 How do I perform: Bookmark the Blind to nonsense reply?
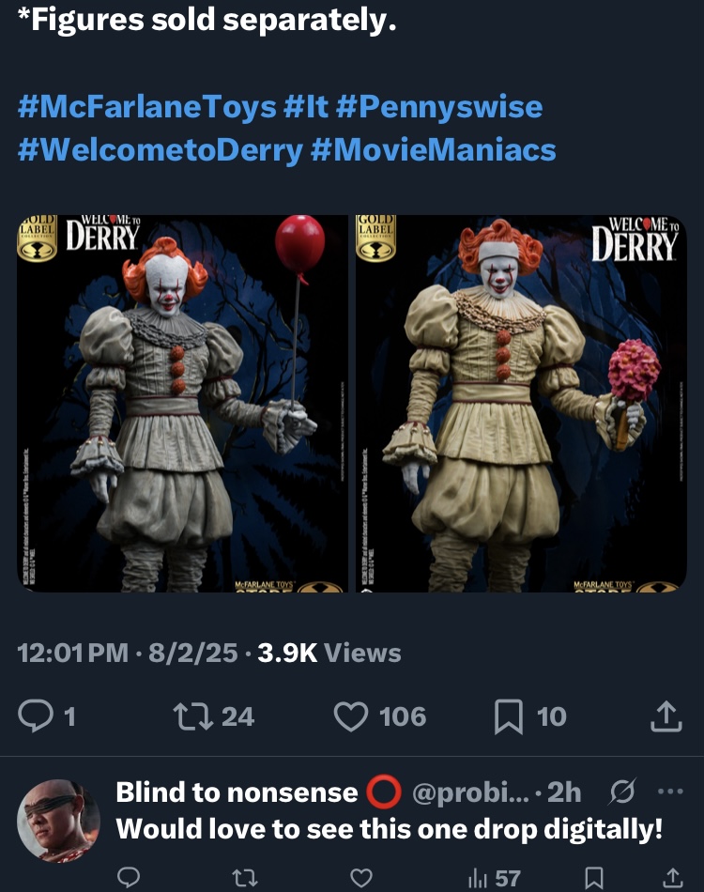click(x=594, y=878)
